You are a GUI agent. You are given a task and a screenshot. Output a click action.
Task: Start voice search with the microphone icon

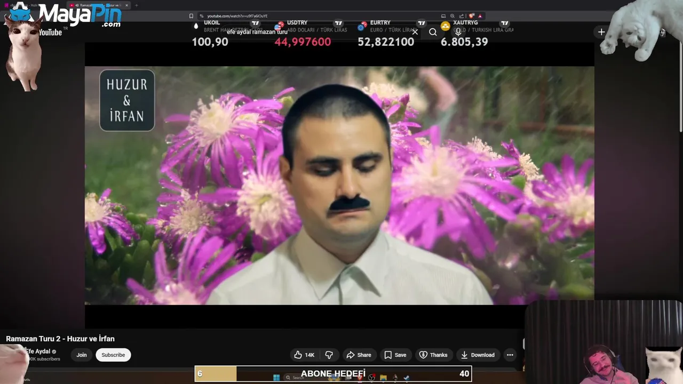point(458,32)
